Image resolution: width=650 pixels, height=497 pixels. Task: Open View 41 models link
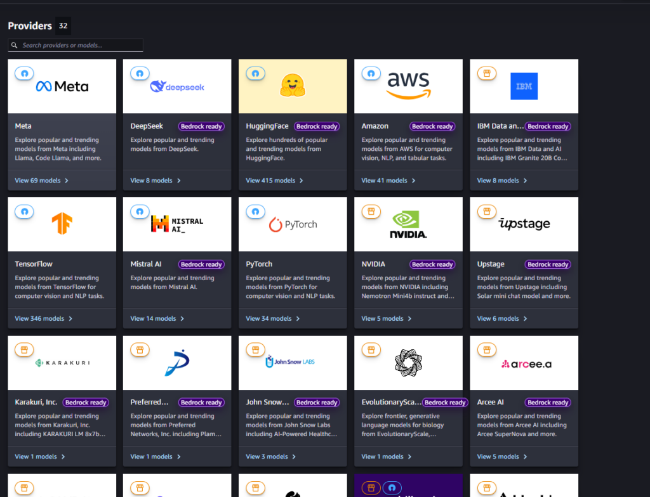point(388,181)
